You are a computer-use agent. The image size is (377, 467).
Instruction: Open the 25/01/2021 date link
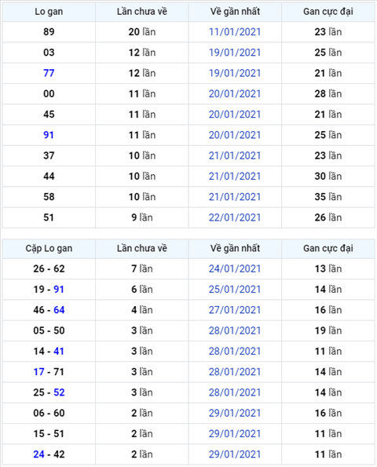pyautogui.click(x=235, y=289)
